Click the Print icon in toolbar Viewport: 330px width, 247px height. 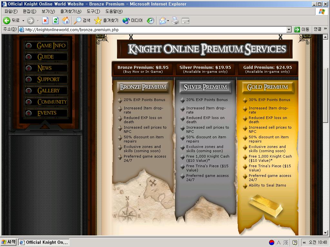pos(175,21)
